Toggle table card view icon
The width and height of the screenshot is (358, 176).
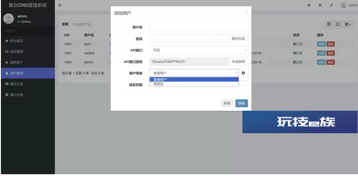pyautogui.click(x=329, y=24)
